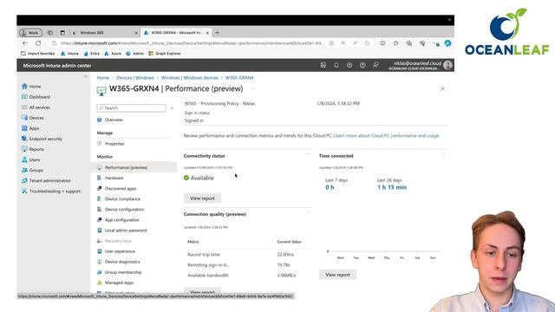Open Import favorites folder
Screen dimensions: 555x312
pos(38,54)
